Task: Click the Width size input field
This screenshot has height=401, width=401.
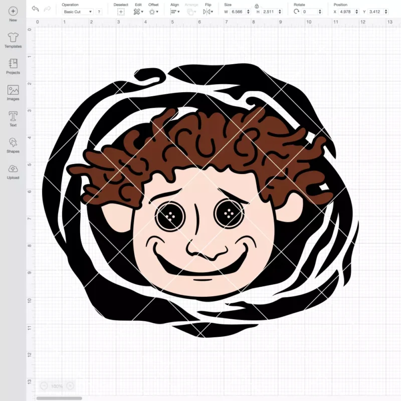Action: (x=237, y=12)
